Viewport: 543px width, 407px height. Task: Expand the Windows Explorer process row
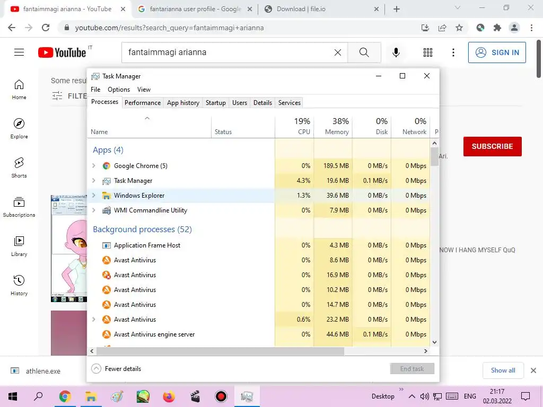coord(93,196)
